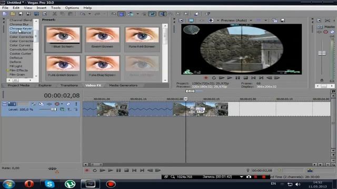
Task: Open the Undo history dropdown arrow
Action: (x=90, y=14)
